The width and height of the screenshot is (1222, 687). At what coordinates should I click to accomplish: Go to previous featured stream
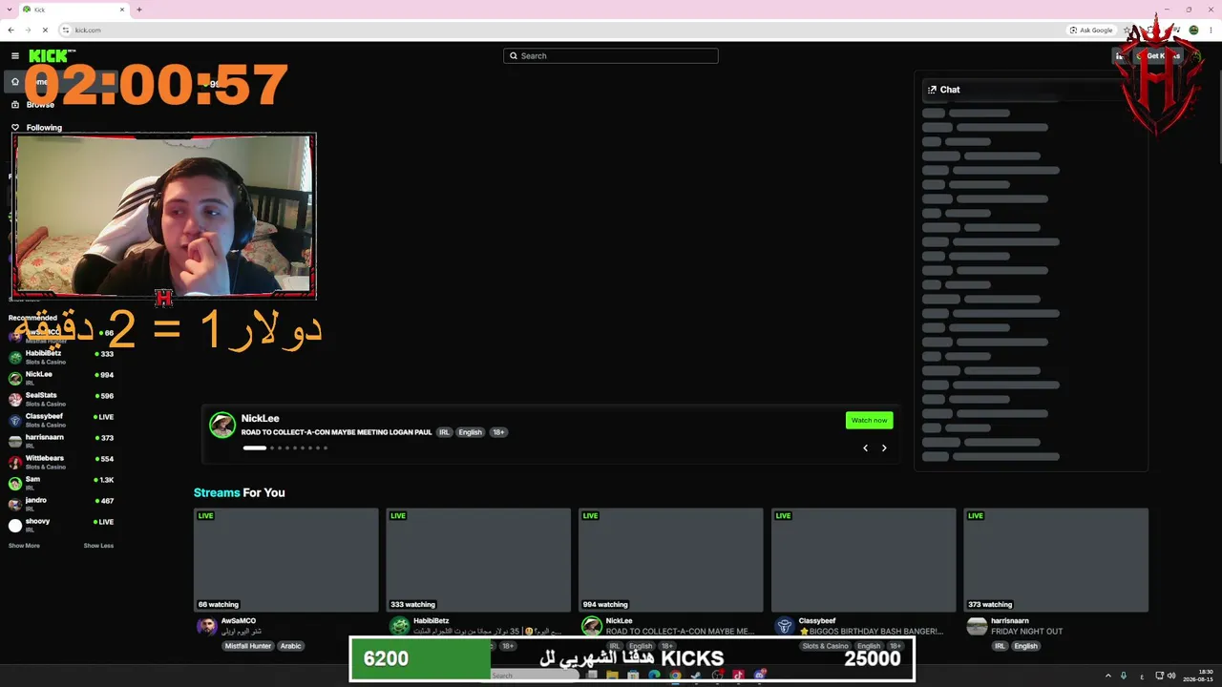[x=866, y=448]
